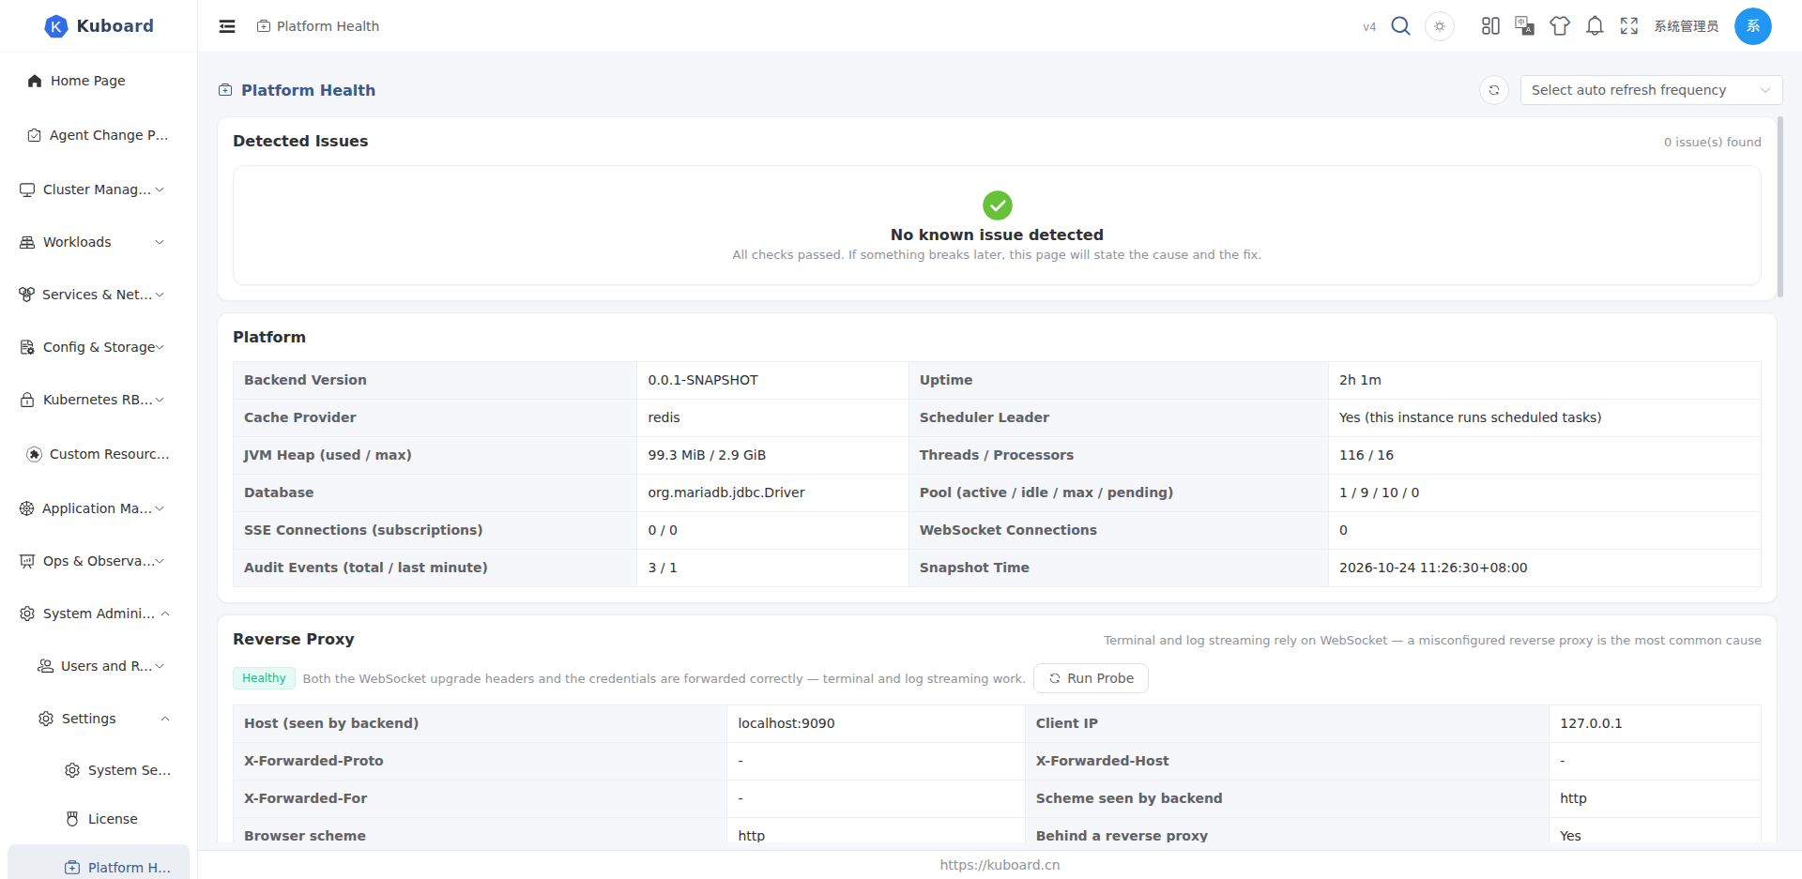Open Custom Resources menu item
Image resolution: width=1802 pixels, height=879 pixels.
coord(99,454)
